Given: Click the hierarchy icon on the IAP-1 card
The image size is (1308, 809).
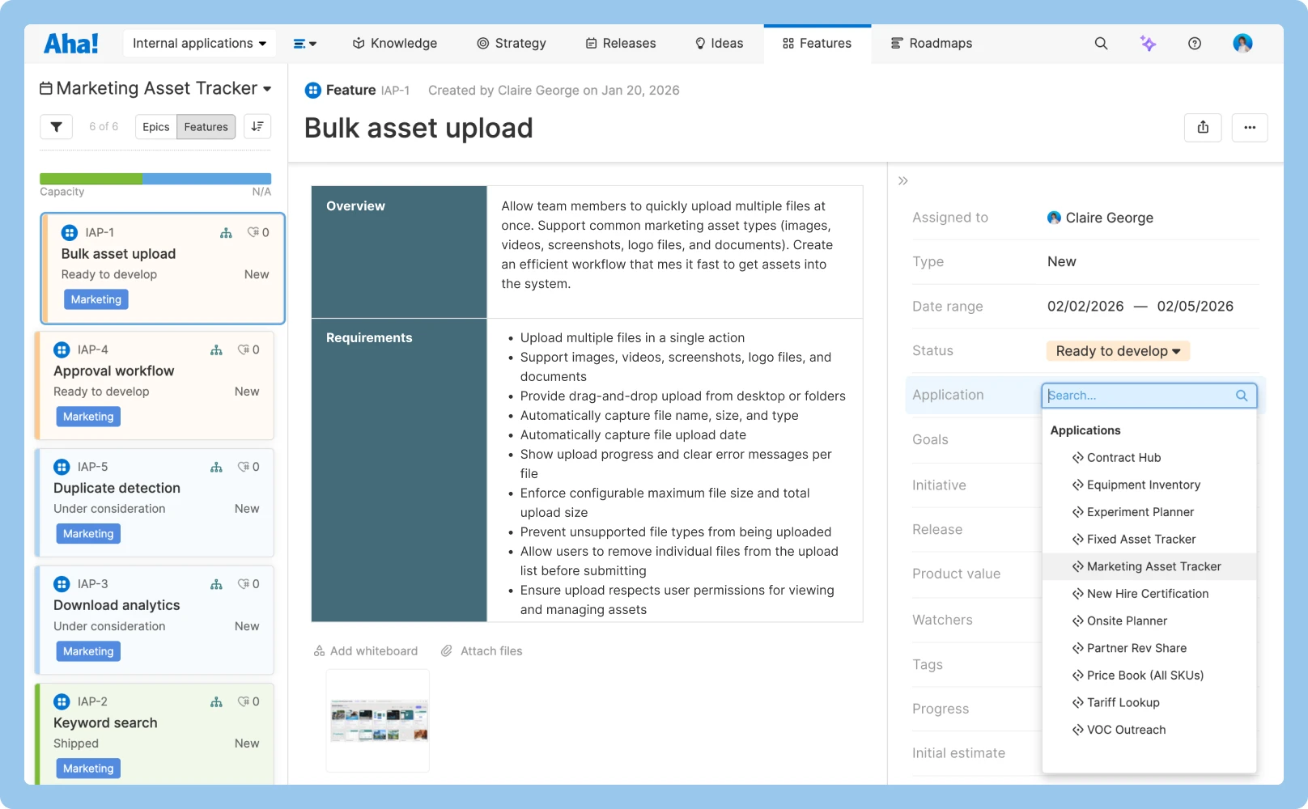Looking at the screenshot, I should (x=226, y=232).
